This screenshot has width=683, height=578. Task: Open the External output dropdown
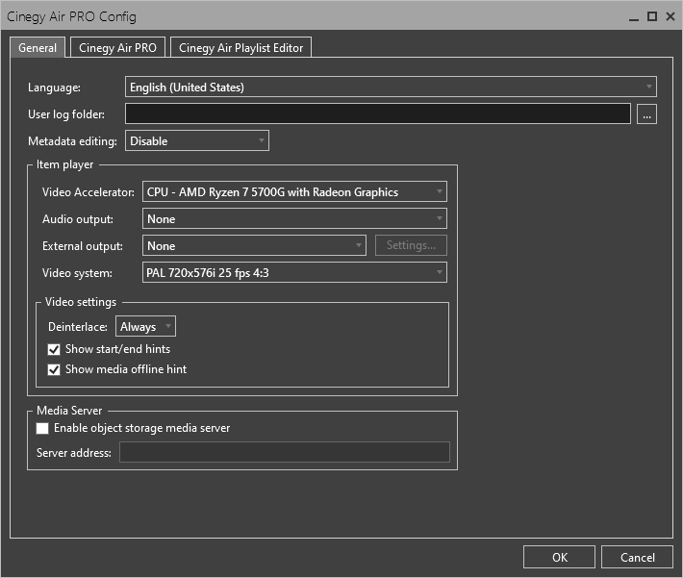[x=254, y=245]
